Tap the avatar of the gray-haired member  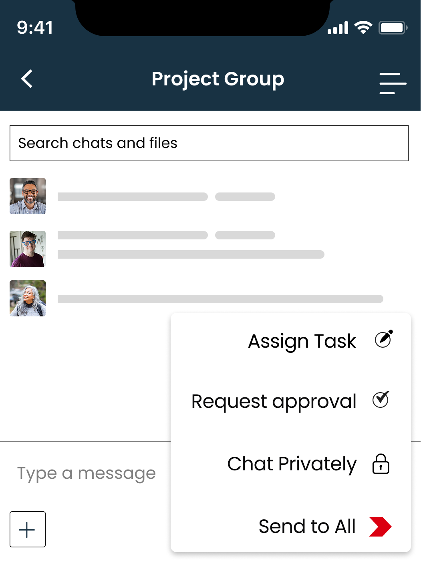[27, 299]
